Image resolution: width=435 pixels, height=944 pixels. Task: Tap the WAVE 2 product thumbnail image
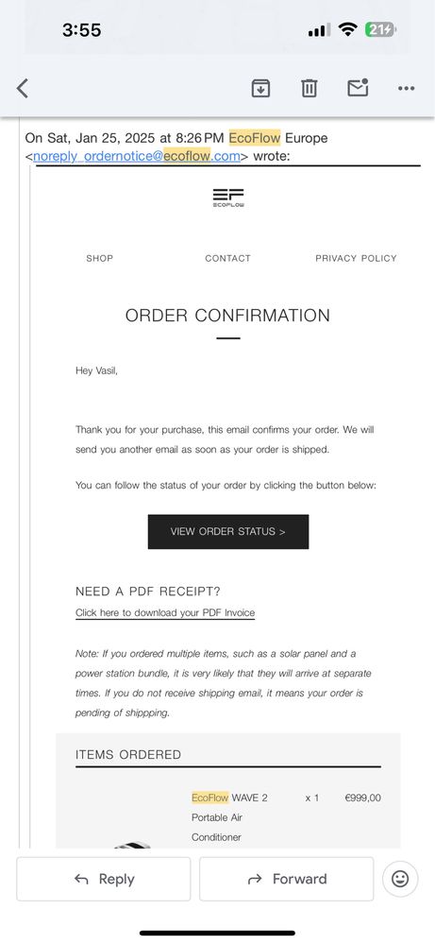tap(132, 845)
